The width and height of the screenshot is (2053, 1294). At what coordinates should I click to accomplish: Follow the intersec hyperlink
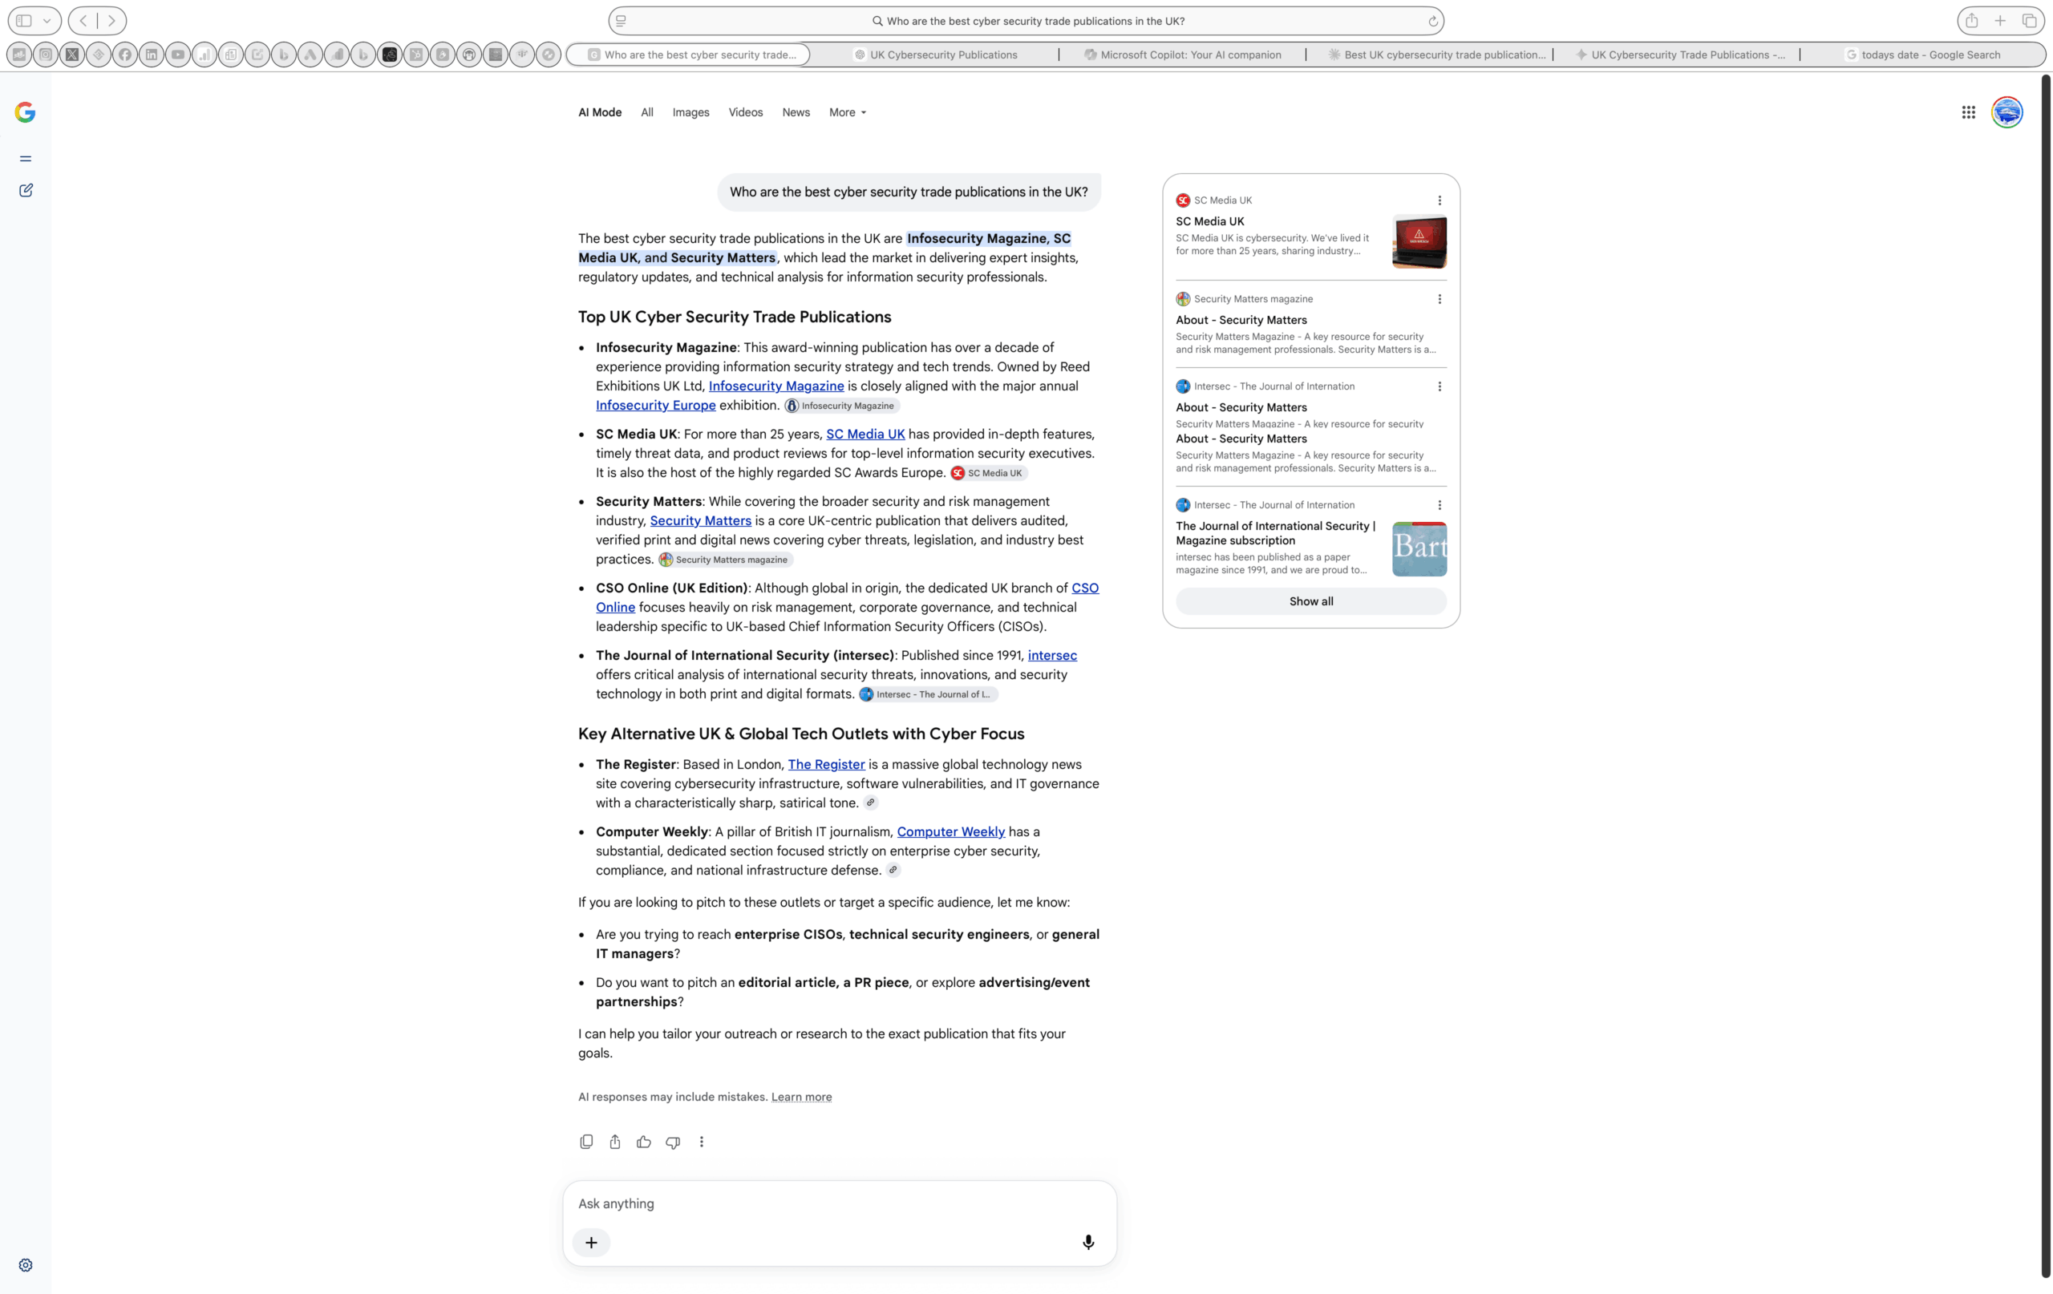tap(1052, 656)
